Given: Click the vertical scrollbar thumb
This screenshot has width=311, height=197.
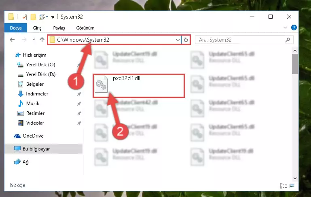Looking at the screenshot, I should (x=295, y=64).
